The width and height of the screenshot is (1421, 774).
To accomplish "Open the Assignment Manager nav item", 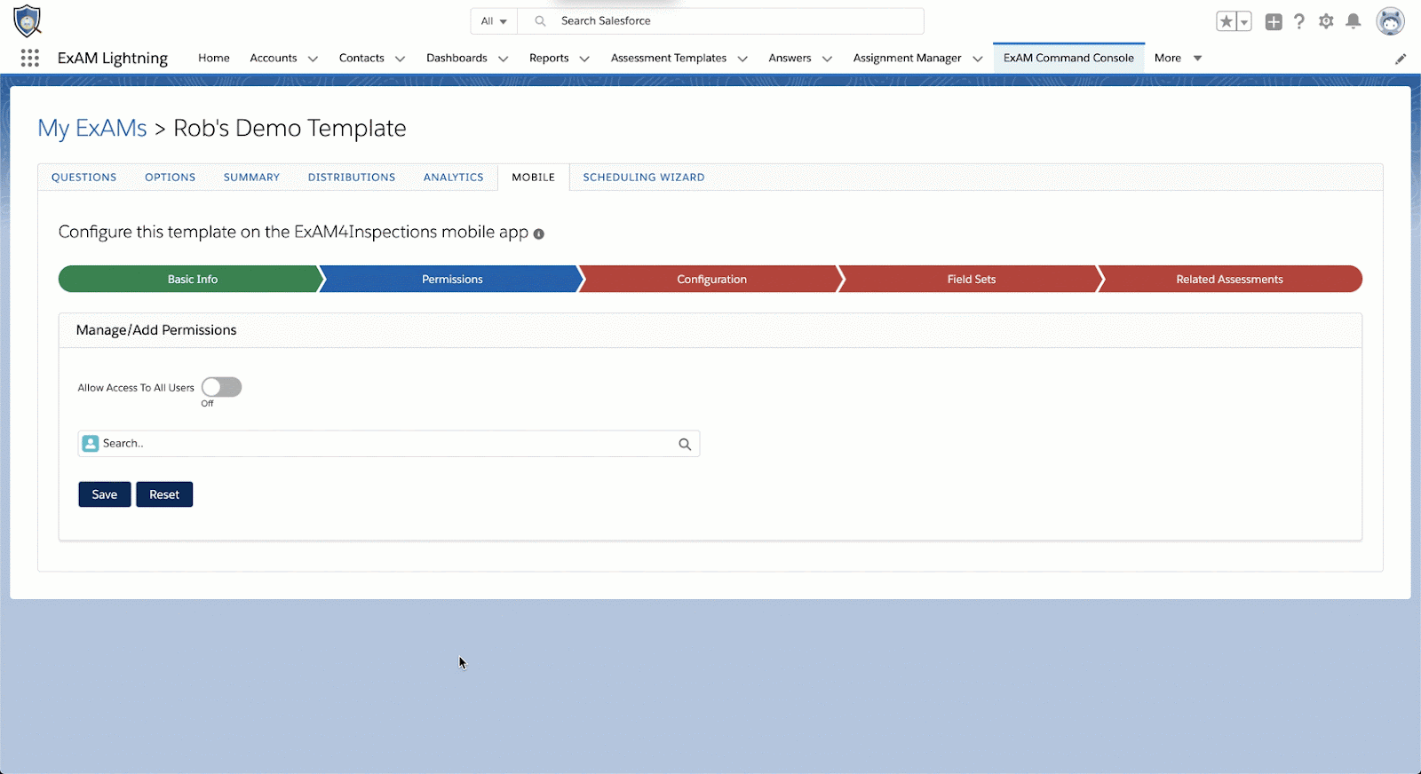I will coord(907,58).
